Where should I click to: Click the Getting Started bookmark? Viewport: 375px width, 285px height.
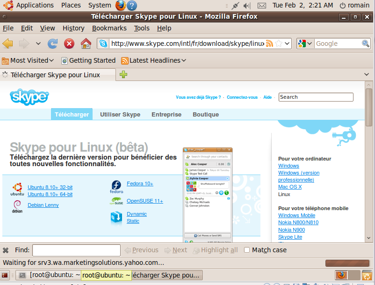[88, 60]
